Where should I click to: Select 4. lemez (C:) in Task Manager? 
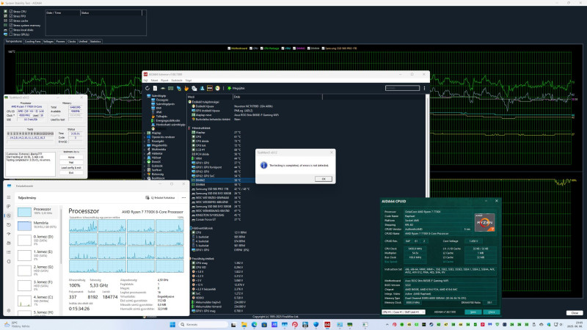click(x=39, y=299)
